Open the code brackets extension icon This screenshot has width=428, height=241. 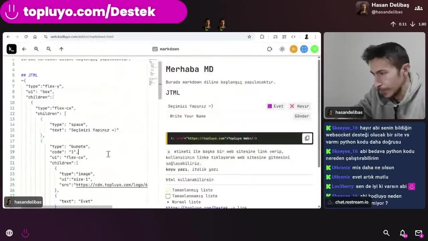pos(293,37)
